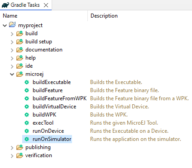Expand the documentation task group
The width and height of the screenshot is (192, 168).
click(x=12, y=50)
